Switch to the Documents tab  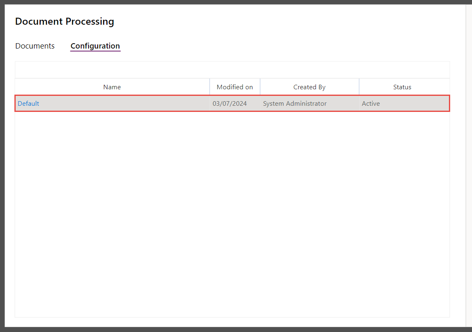(x=35, y=46)
